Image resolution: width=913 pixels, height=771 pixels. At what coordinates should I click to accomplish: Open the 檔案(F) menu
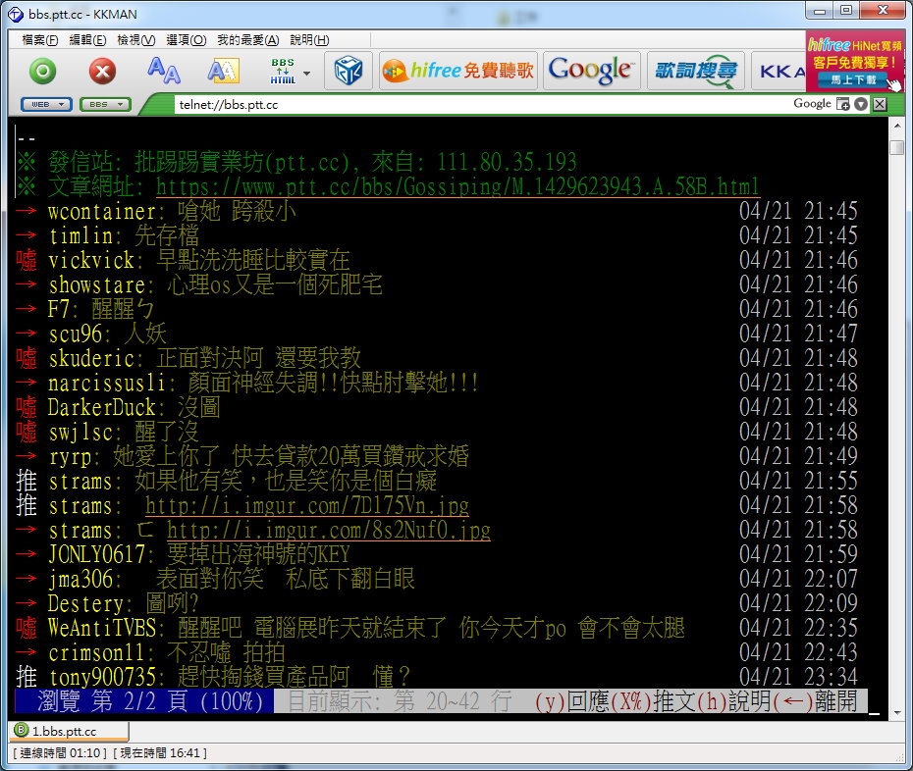pos(40,40)
